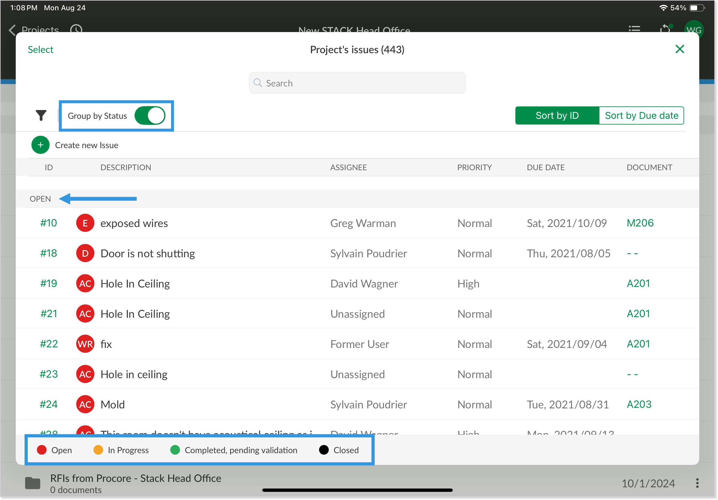
Task: Click the DUE DATE column header
Action: 546,167
